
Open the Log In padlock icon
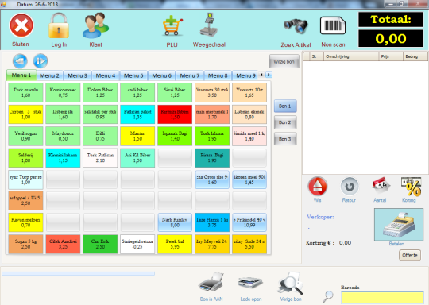click(x=59, y=25)
